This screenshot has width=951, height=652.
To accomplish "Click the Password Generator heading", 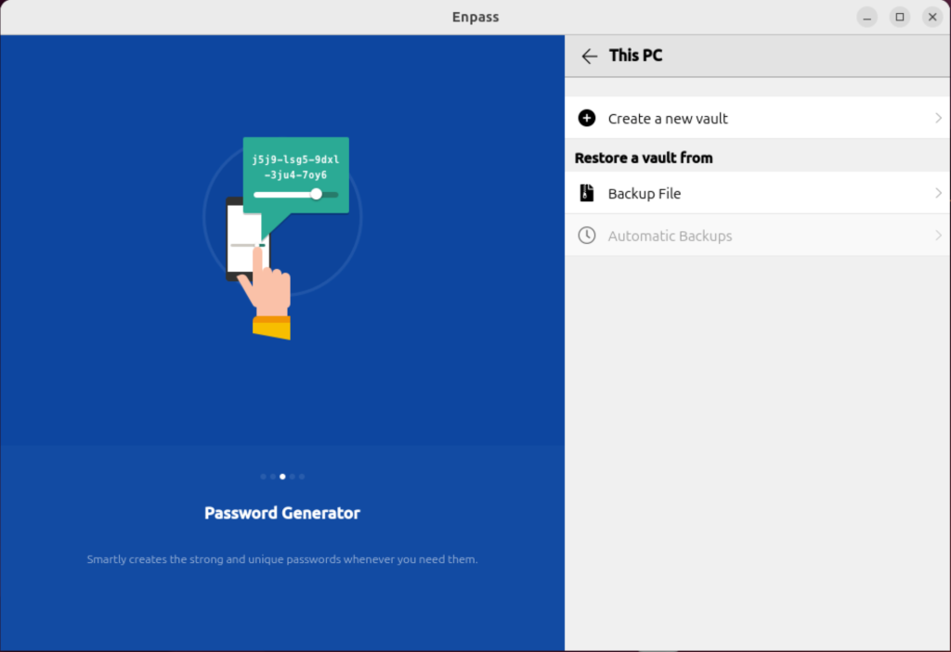I will 281,513.
